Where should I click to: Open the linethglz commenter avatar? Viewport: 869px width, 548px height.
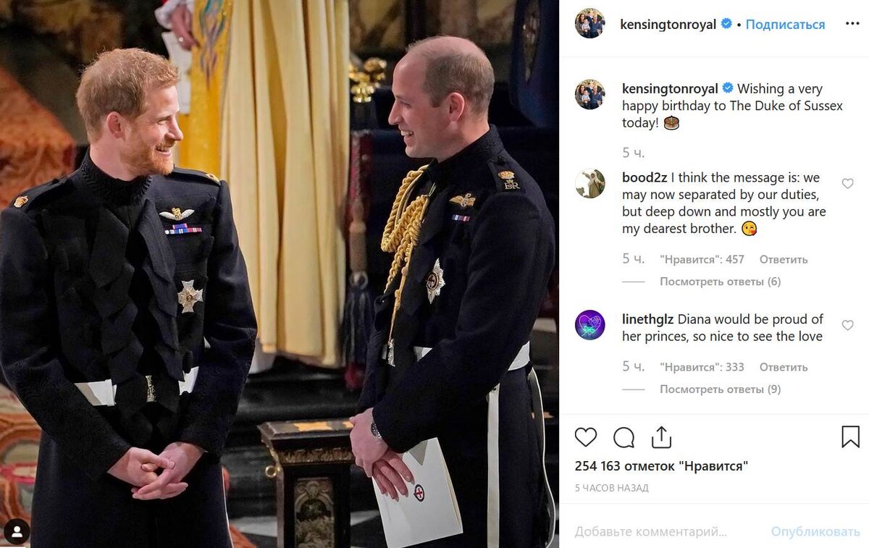[x=589, y=325]
